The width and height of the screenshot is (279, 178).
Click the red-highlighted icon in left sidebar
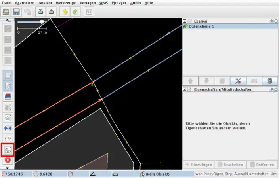8,150
